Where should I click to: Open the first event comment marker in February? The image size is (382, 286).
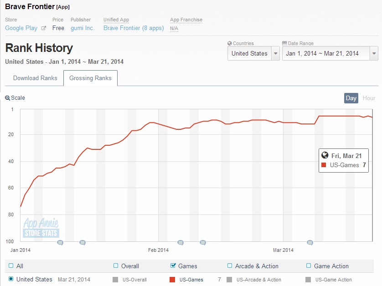pyautogui.click(x=181, y=242)
